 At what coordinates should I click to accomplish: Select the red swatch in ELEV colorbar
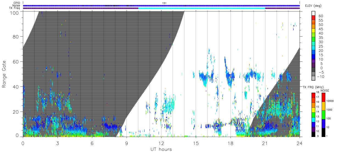point(314,18)
